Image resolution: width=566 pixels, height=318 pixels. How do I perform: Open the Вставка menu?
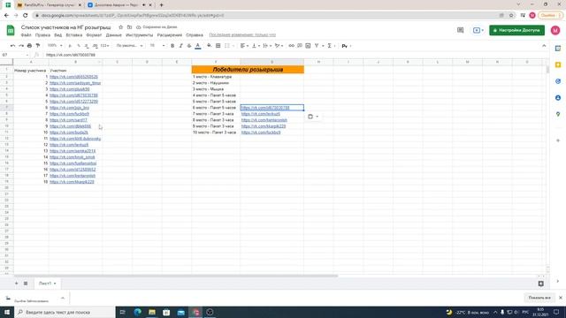coord(74,35)
